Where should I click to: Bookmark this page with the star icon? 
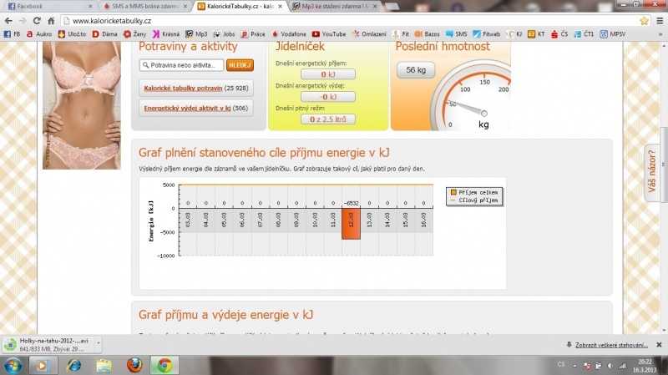pos(641,20)
